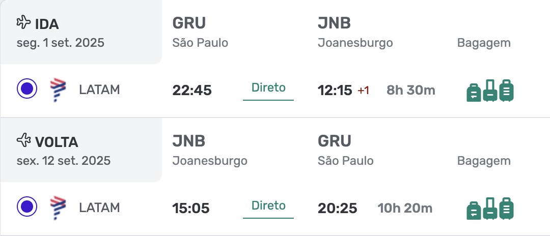Click the 10h 20m flight duration
The width and height of the screenshot is (550, 236).
pyautogui.click(x=405, y=209)
